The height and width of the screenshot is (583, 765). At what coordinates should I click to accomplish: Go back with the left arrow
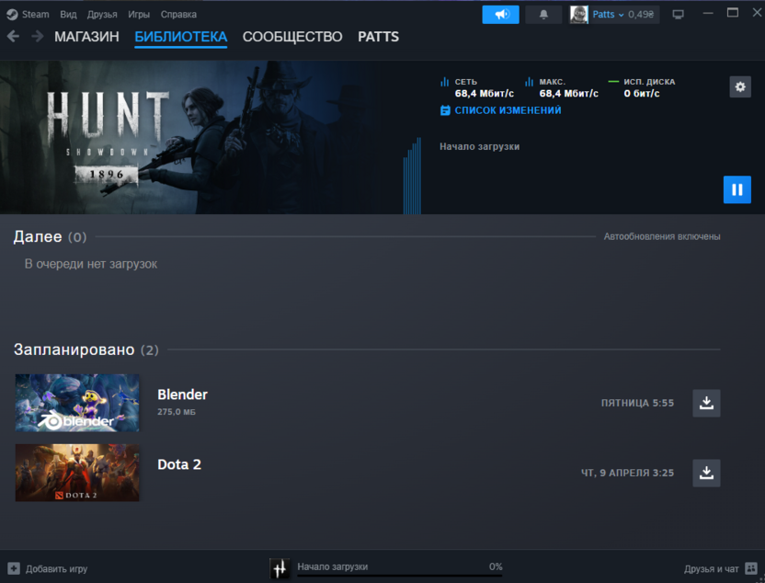(13, 37)
